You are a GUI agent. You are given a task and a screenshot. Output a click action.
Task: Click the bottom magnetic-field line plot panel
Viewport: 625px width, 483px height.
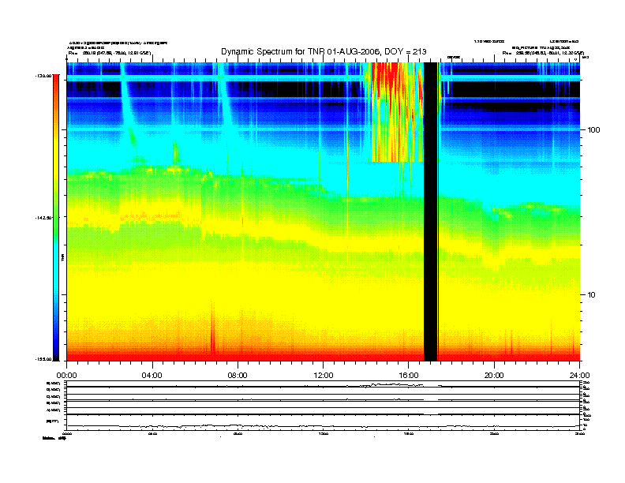[x=323, y=422]
